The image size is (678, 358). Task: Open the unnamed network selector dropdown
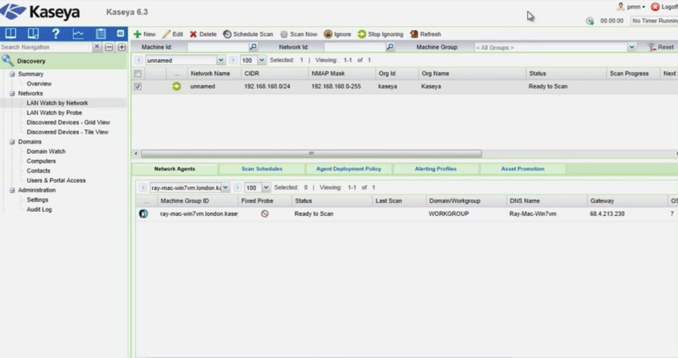pos(221,60)
